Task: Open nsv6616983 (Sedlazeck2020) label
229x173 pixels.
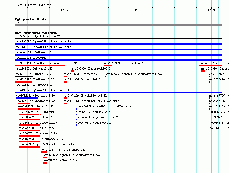Action: click(124, 63)
